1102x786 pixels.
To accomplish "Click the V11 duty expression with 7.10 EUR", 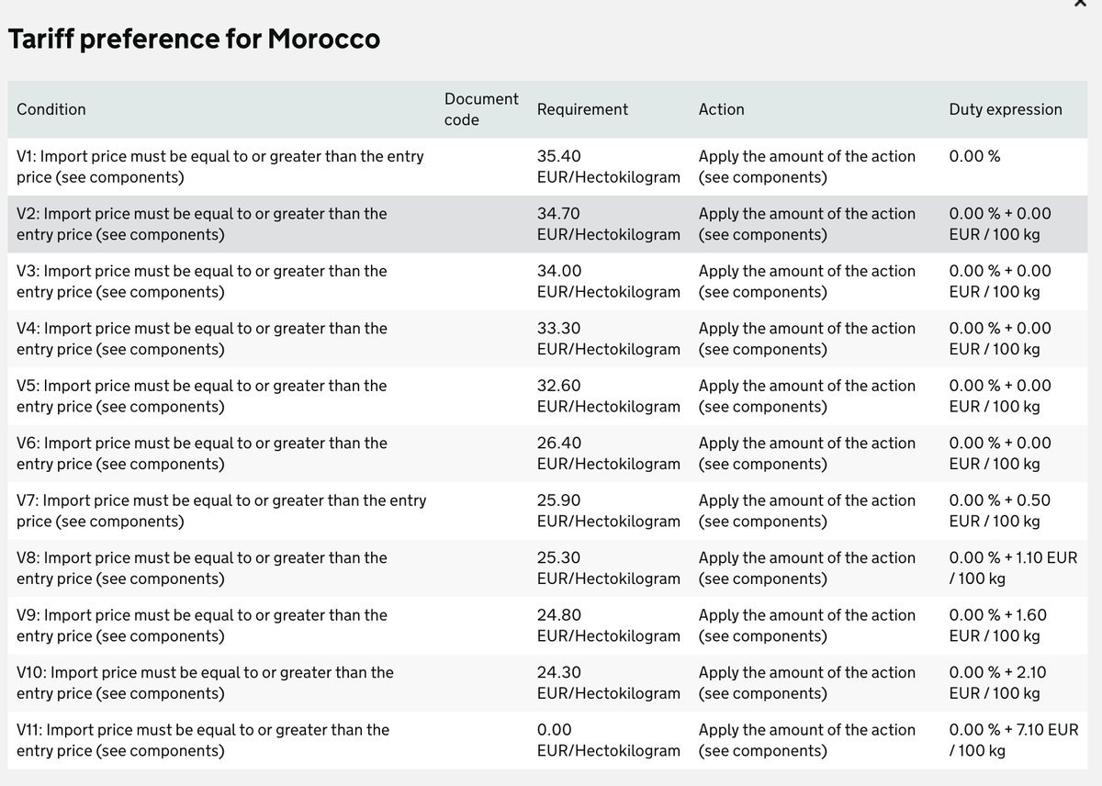I will pos(1014,740).
